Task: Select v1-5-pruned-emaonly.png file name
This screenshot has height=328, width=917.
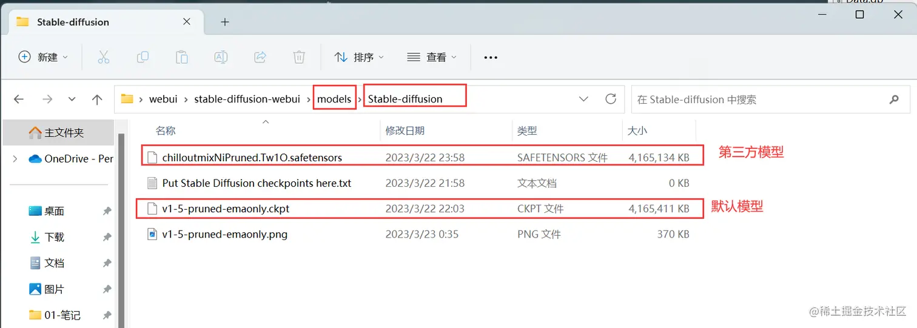Action: 225,234
